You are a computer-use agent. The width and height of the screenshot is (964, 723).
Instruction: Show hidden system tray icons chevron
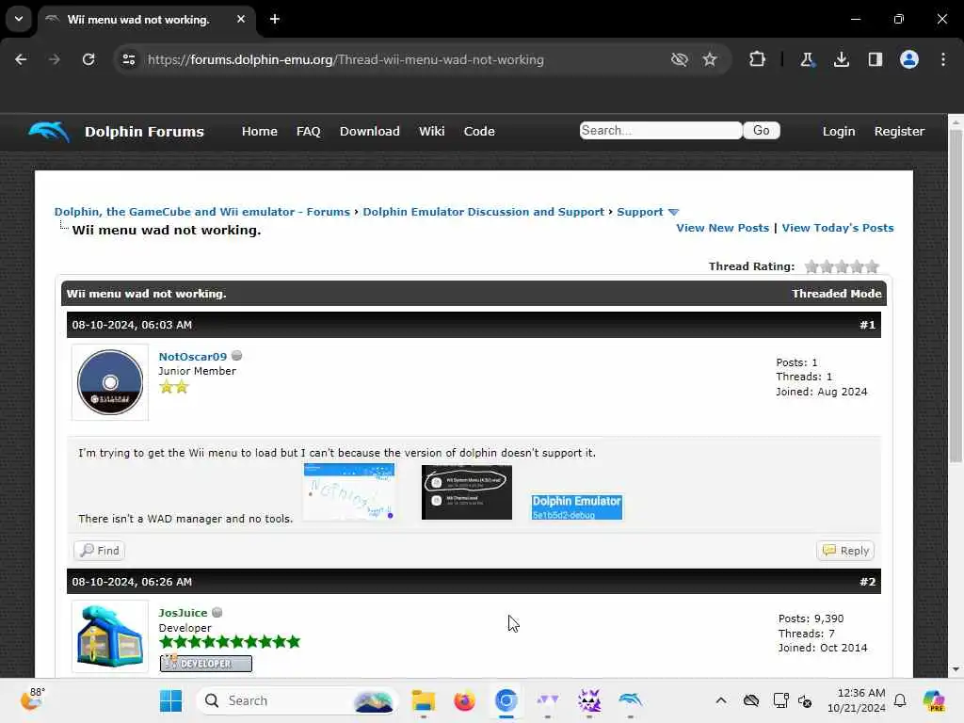coord(721,700)
